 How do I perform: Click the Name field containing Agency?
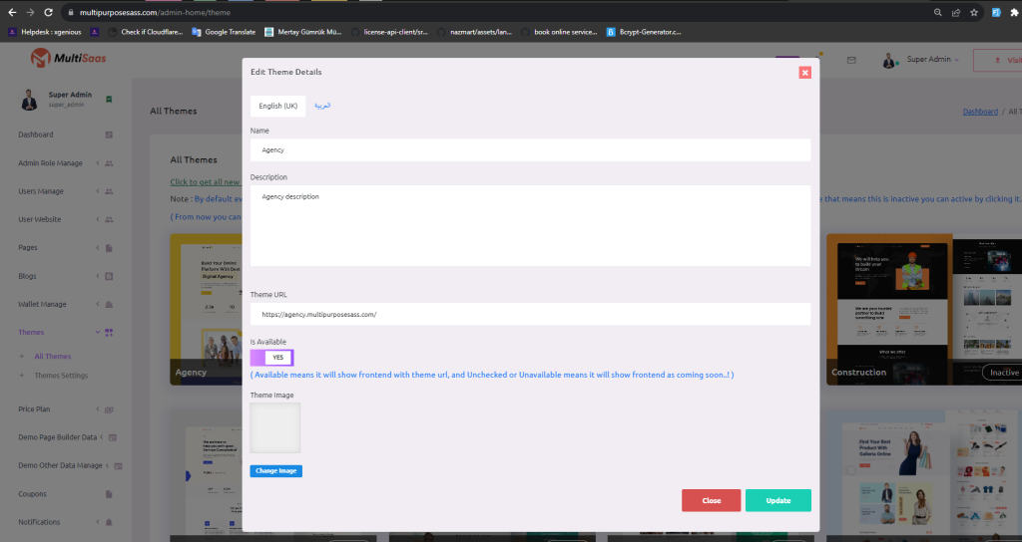(x=530, y=149)
